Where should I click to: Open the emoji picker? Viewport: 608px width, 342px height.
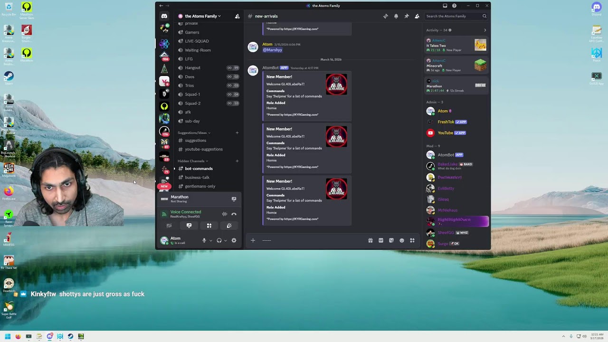click(402, 240)
